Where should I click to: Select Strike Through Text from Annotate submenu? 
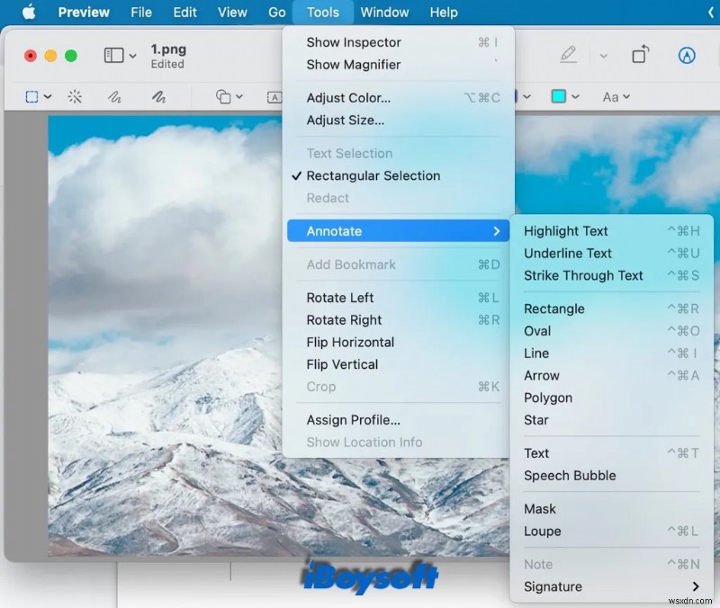pos(584,275)
